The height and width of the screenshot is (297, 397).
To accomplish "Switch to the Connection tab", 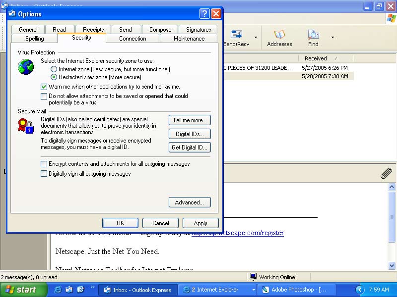I will pyautogui.click(x=132, y=39).
